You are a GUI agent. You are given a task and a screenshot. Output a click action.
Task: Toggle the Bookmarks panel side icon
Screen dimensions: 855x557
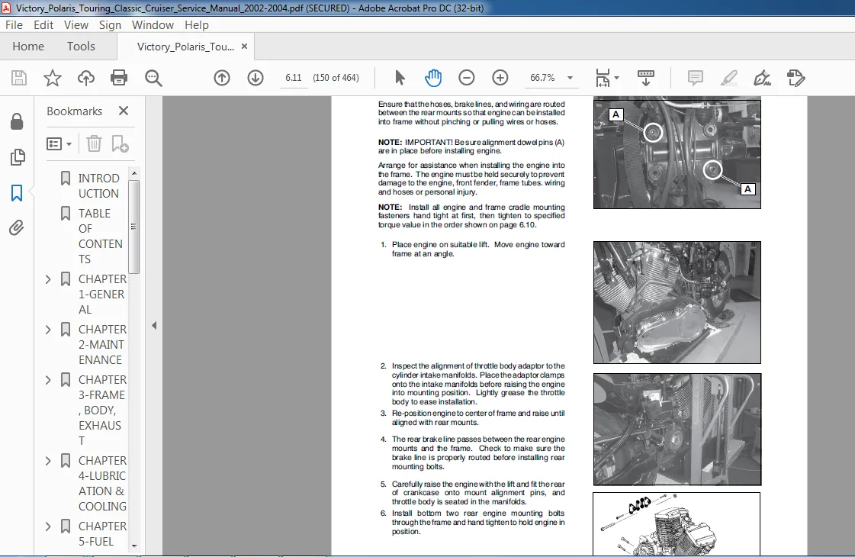(x=17, y=192)
